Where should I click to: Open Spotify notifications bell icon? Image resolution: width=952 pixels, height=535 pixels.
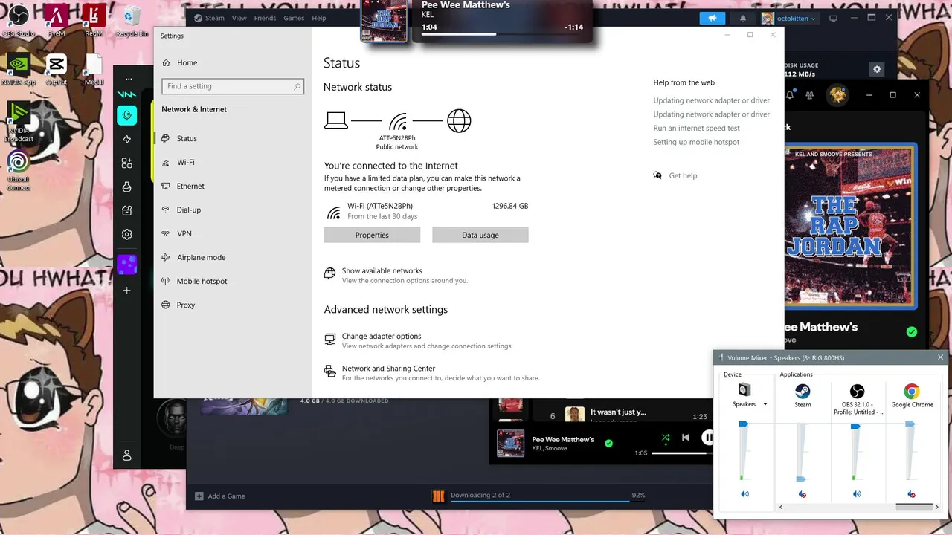point(791,94)
